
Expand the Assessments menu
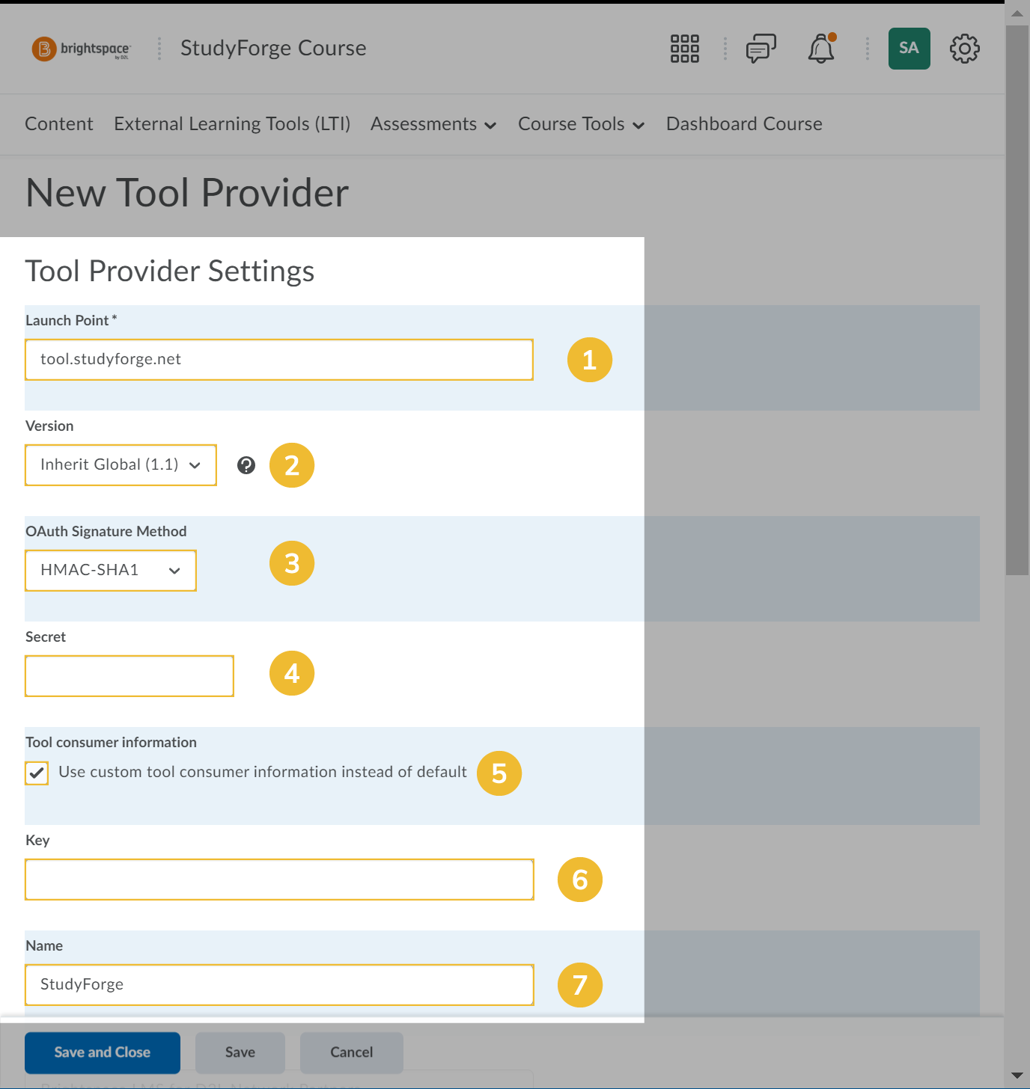click(433, 124)
